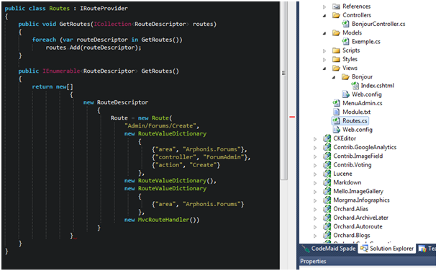Collapse the Views folder
The image size is (441, 271).
(324, 68)
